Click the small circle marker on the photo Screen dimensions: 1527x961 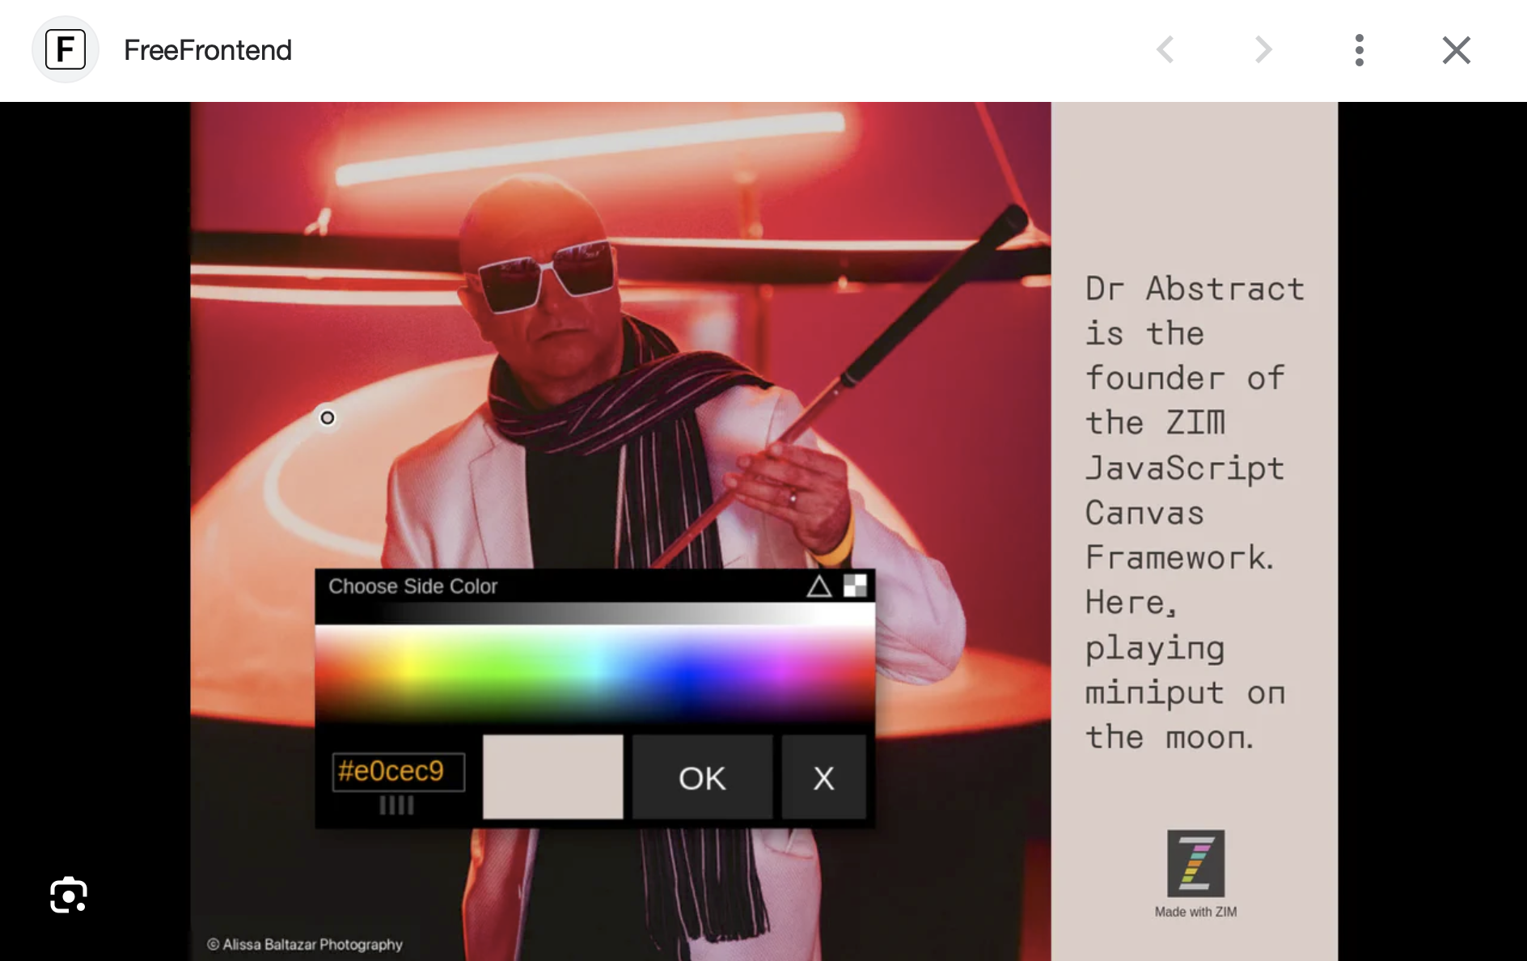tap(328, 418)
